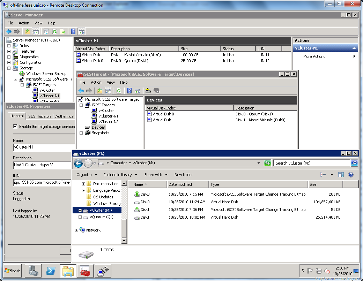The image size is (363, 281).
Task: Click the Refresh icon in the iSCSITarget toolbar
Action: 119,91
